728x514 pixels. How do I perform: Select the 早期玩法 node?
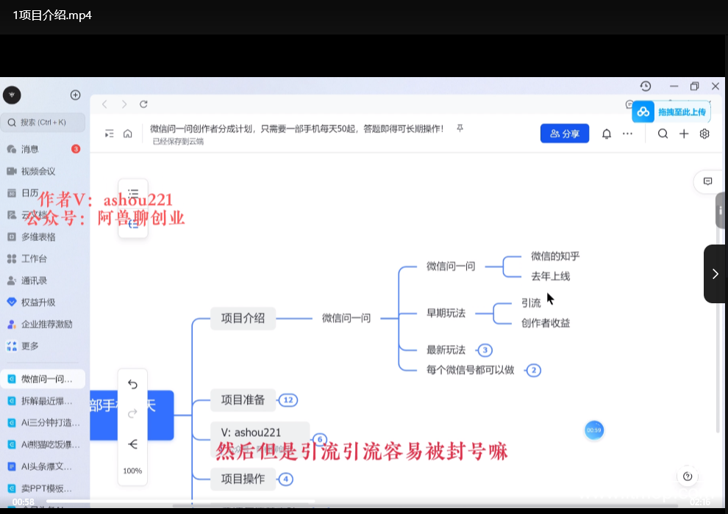446,313
